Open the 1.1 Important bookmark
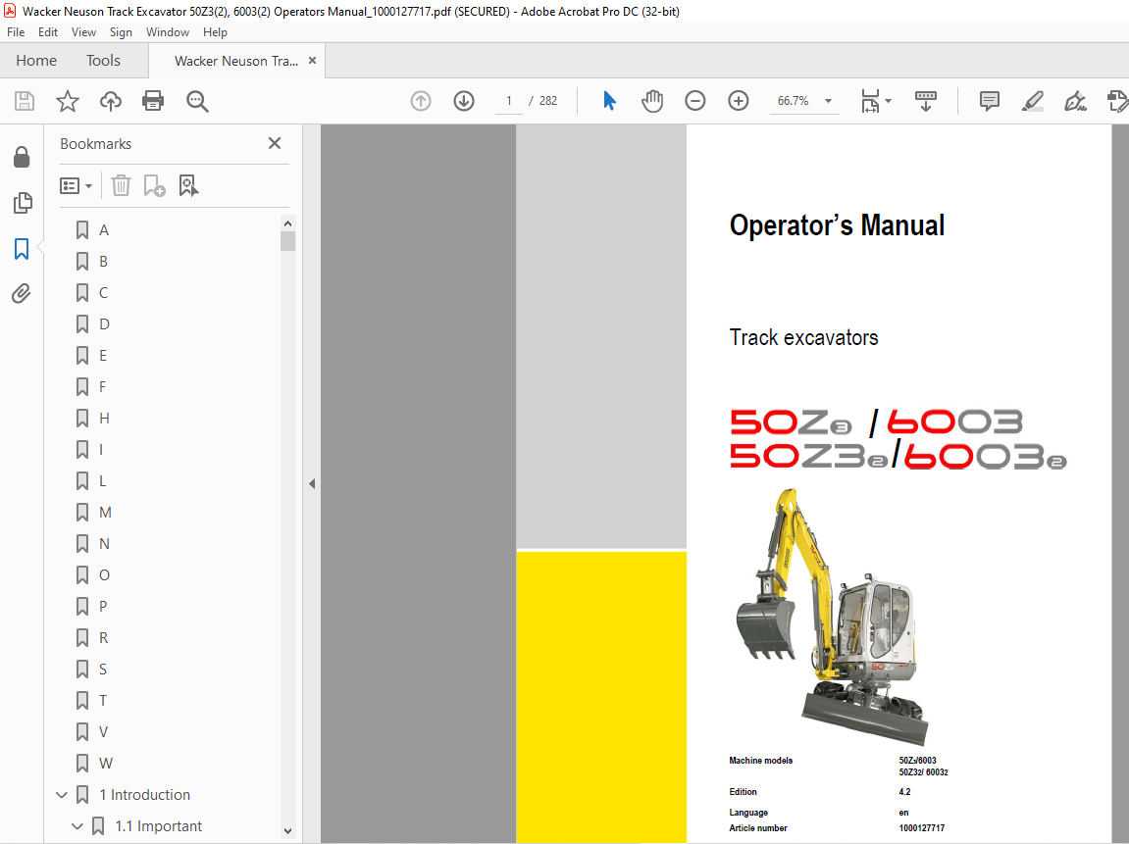The height and width of the screenshot is (844, 1129). [x=158, y=826]
